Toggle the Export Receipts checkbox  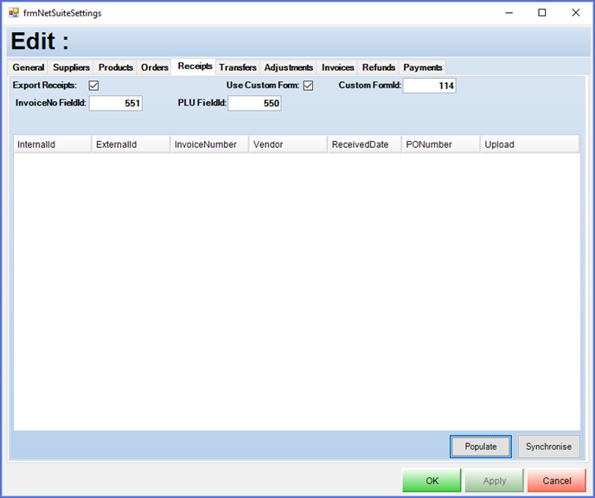pos(93,86)
